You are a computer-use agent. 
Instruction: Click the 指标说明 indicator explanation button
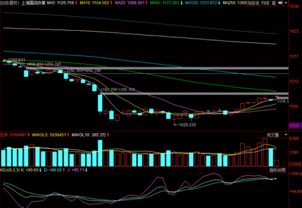(x=277, y=170)
